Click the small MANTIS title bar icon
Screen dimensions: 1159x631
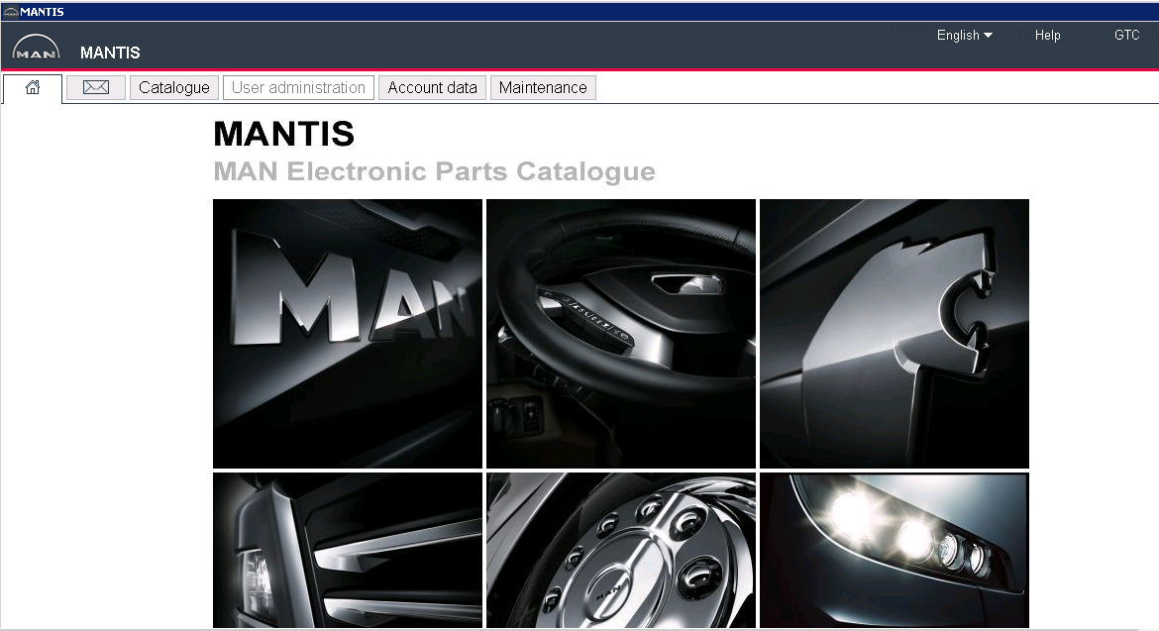10,12
